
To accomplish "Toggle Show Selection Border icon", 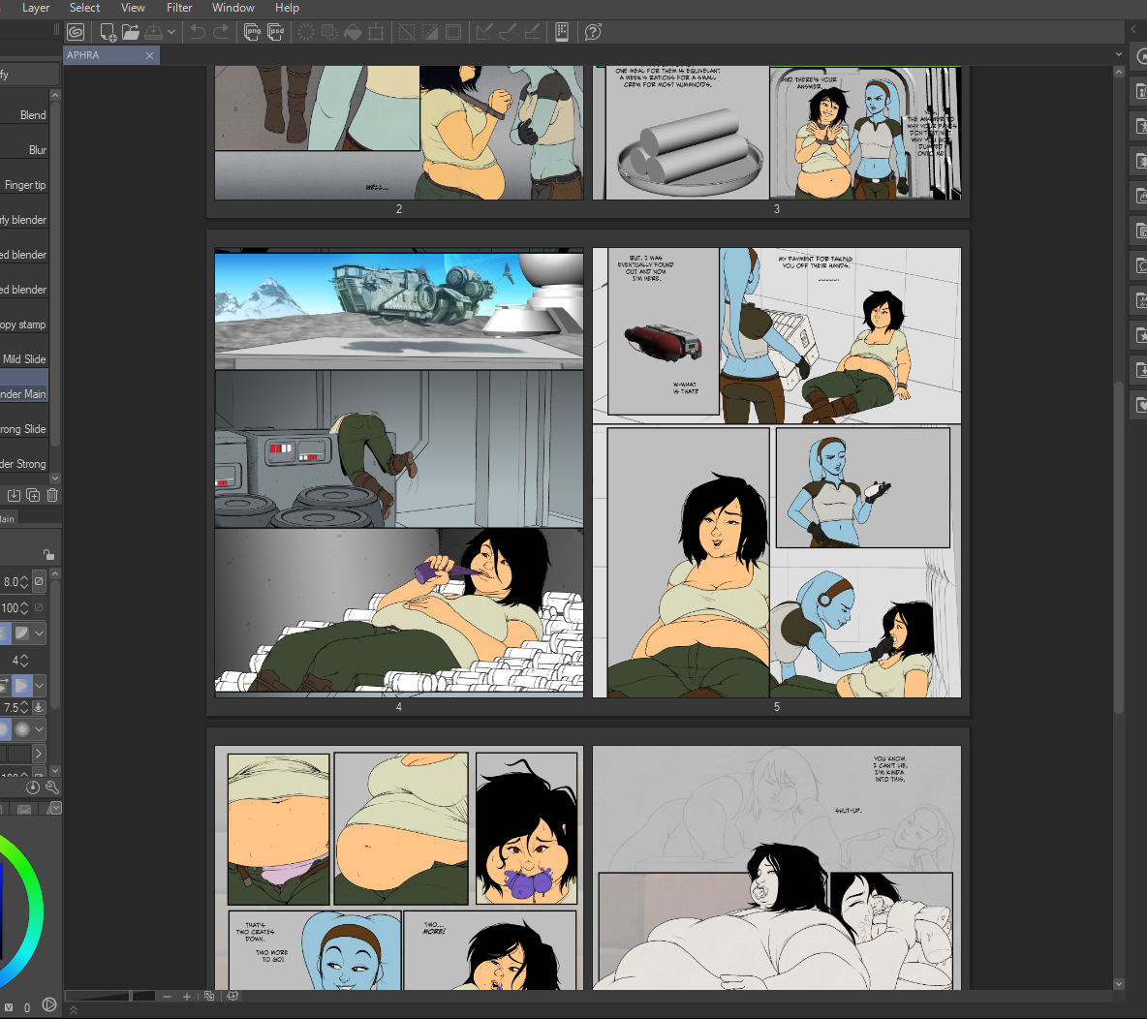I will coord(453,32).
